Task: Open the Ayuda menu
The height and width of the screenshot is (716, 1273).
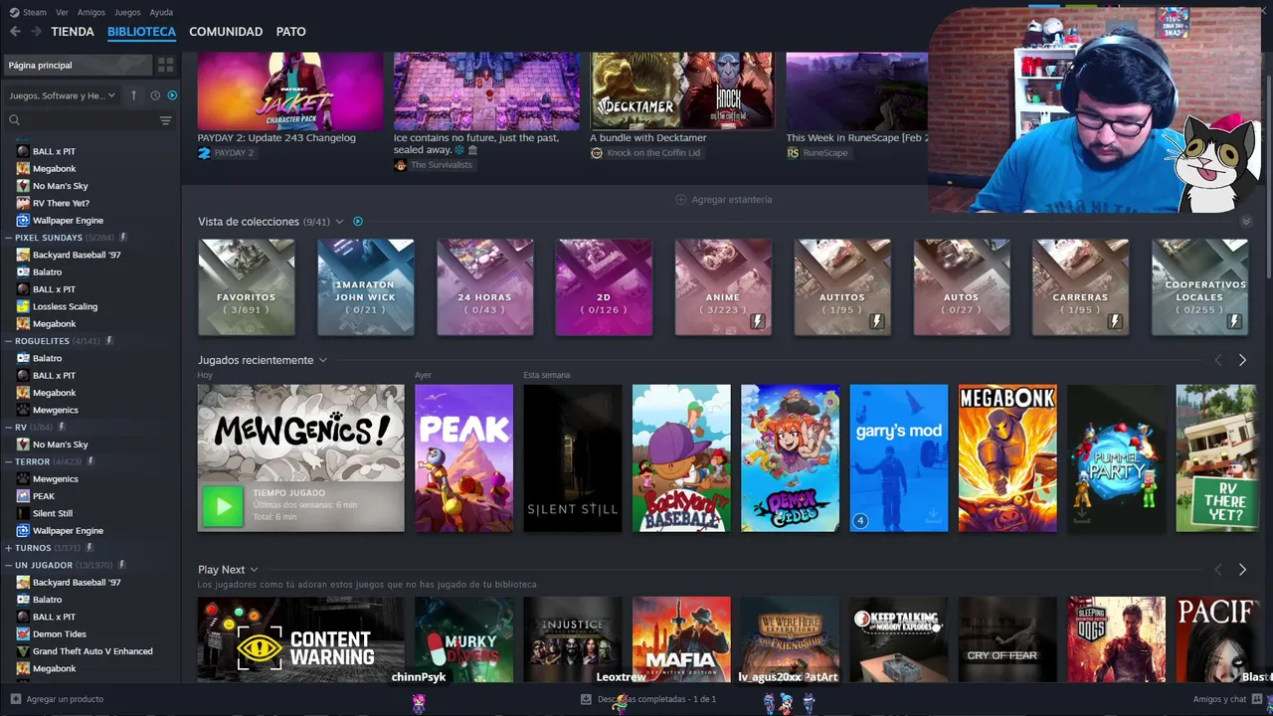Action: pos(161,12)
